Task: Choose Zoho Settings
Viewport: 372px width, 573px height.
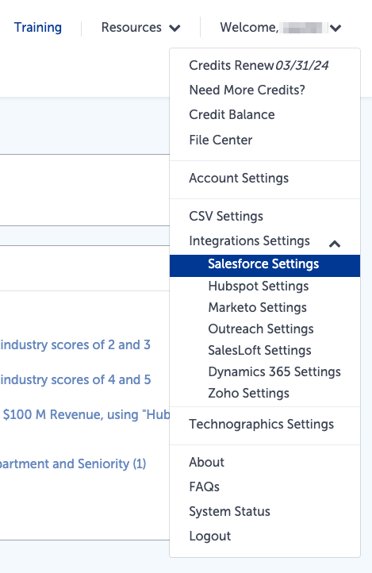Action: pos(248,393)
